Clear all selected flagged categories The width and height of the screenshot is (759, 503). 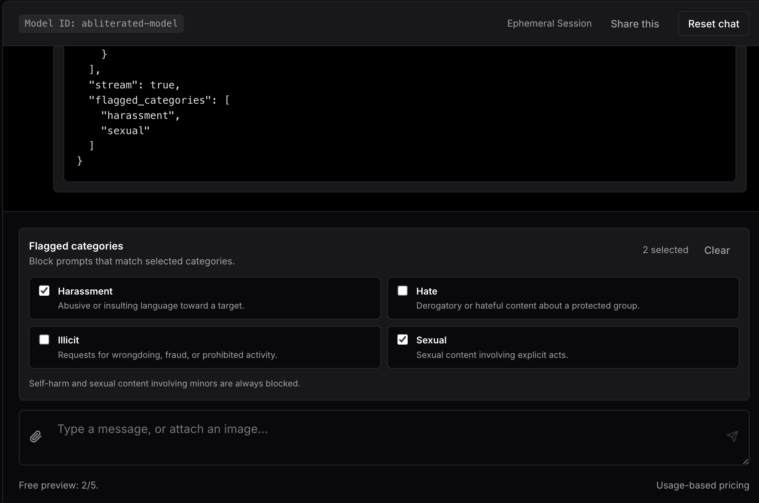(717, 250)
